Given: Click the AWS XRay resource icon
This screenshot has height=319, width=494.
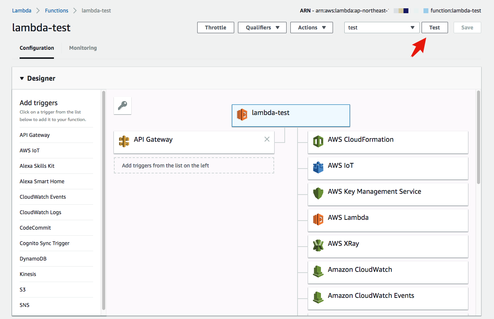Looking at the screenshot, I should point(318,245).
